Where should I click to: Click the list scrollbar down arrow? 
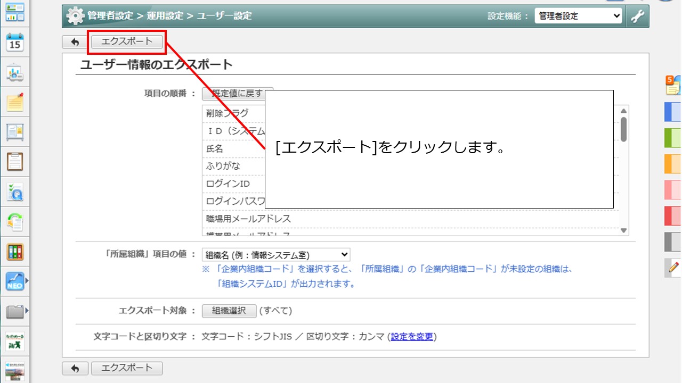coord(623,230)
